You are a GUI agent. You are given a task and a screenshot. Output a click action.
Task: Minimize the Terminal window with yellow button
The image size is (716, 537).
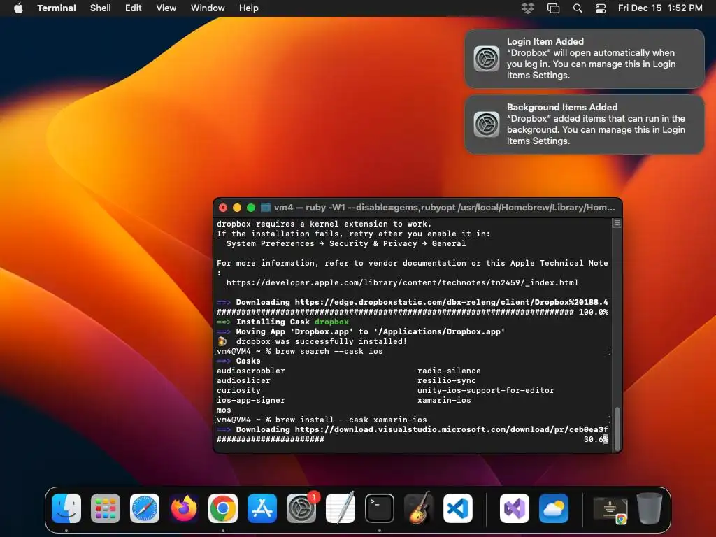237,208
